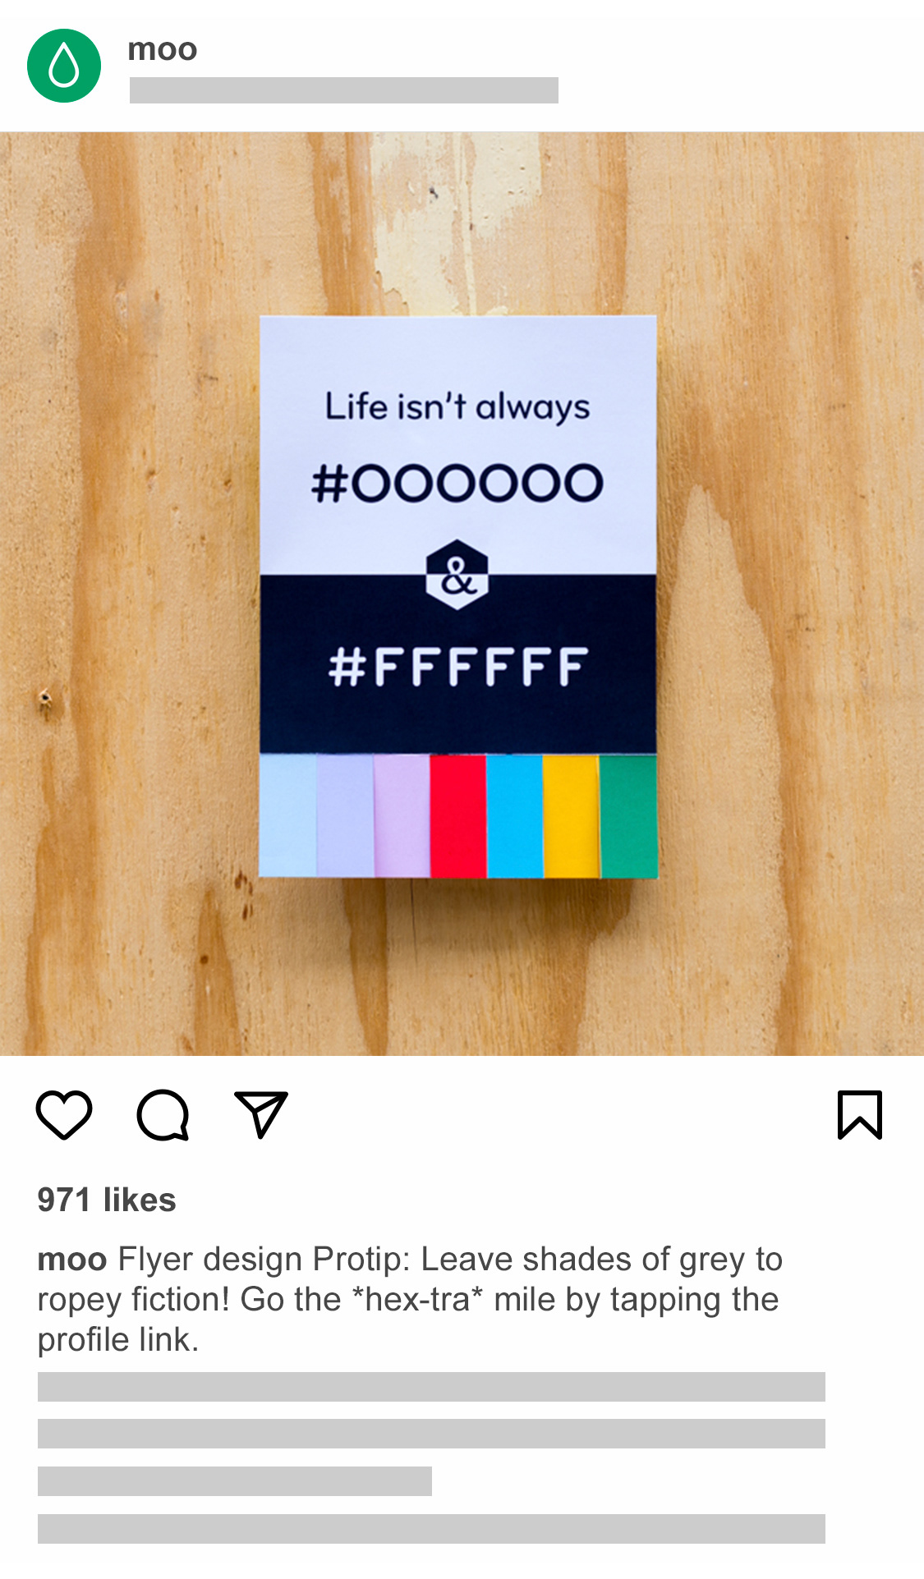The image size is (924, 1579).
Task: Click the #000000 text on the flyer
Action: pyautogui.click(x=457, y=483)
